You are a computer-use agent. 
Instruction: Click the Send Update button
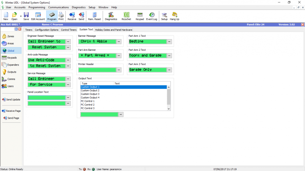[11, 100]
